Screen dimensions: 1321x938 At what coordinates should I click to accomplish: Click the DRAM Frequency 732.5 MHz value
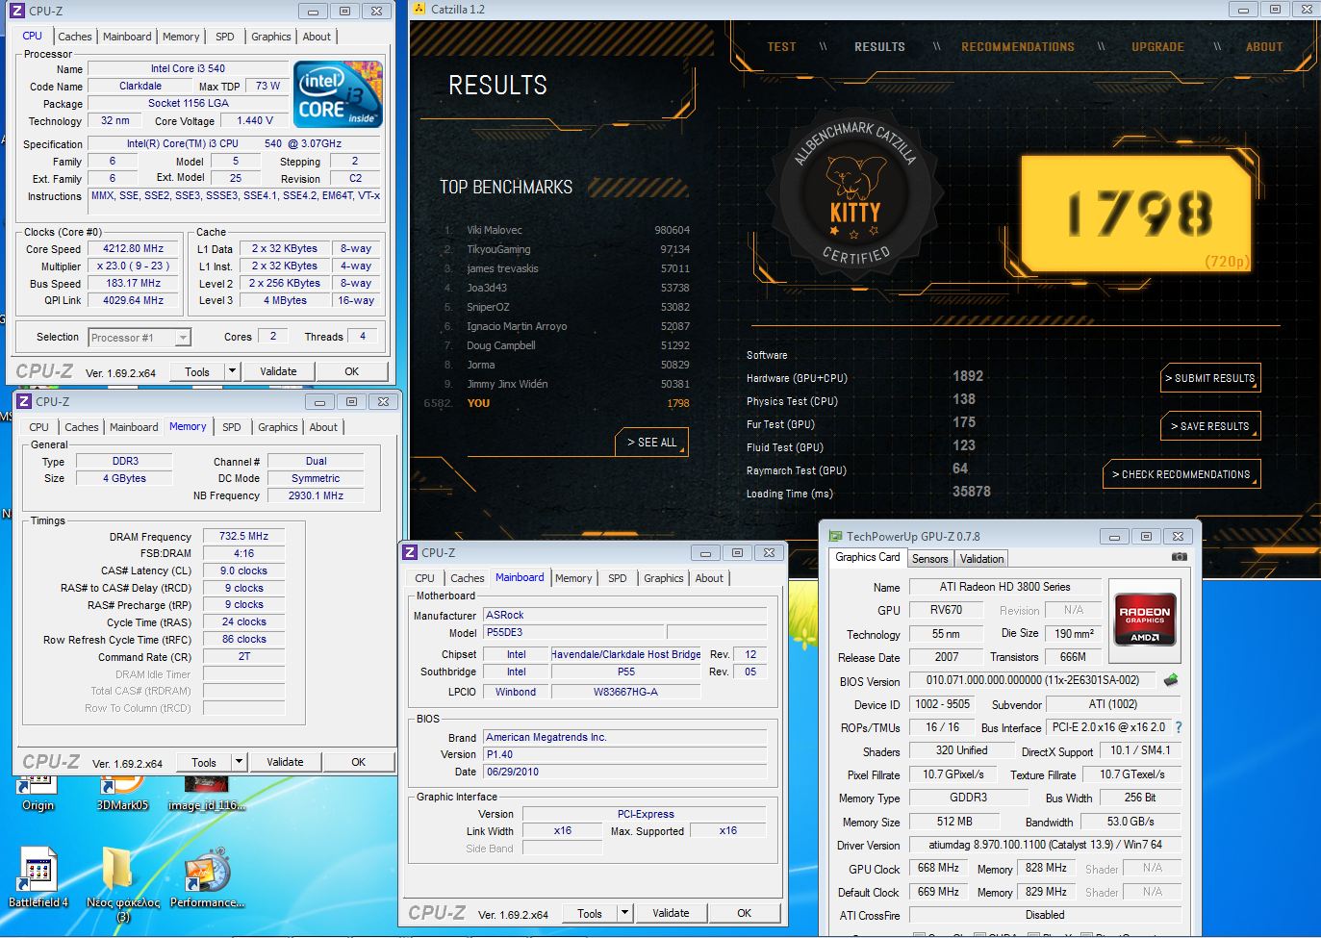click(x=243, y=536)
